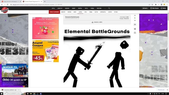The image size is (169, 95).
Task: Open the Chrome menu three dots
Action: [x=167, y=5]
